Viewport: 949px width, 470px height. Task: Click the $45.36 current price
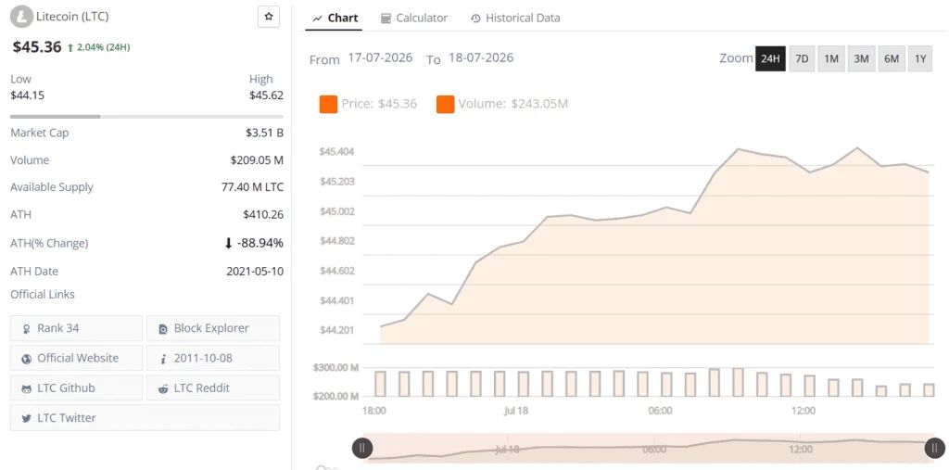tap(37, 46)
